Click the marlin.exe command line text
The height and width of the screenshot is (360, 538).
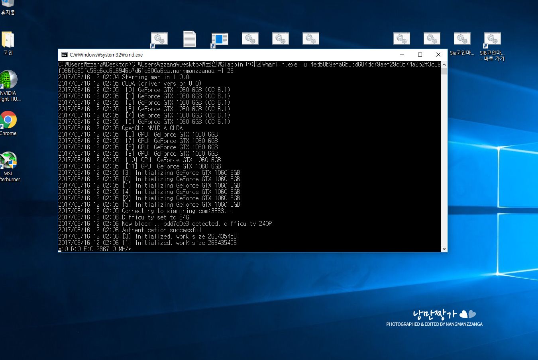point(249,68)
